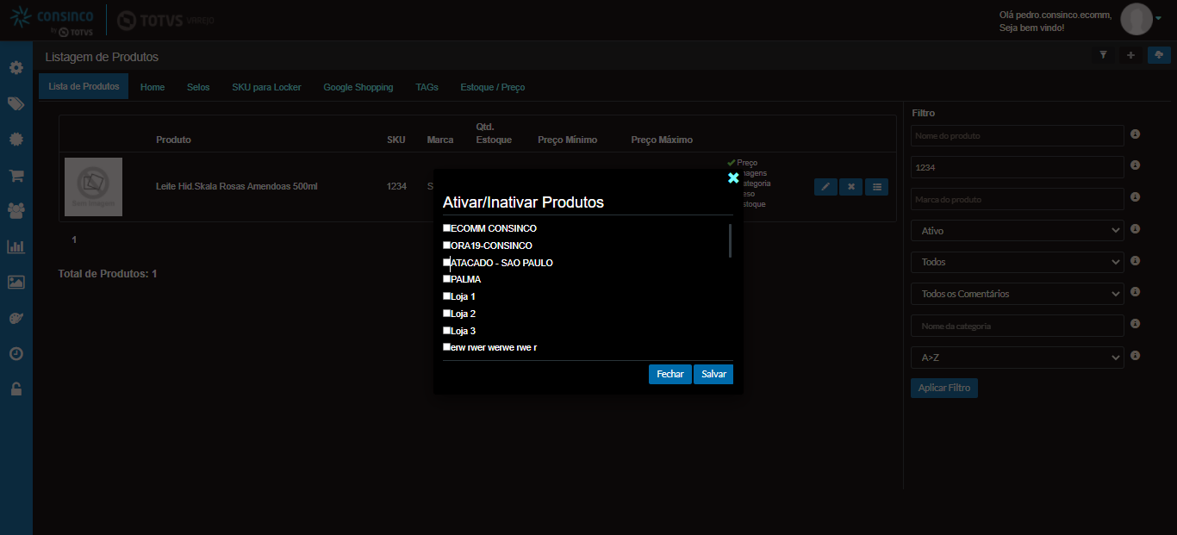
Task: Click the Nome da categoria filter field
Action: pyautogui.click(x=1018, y=326)
